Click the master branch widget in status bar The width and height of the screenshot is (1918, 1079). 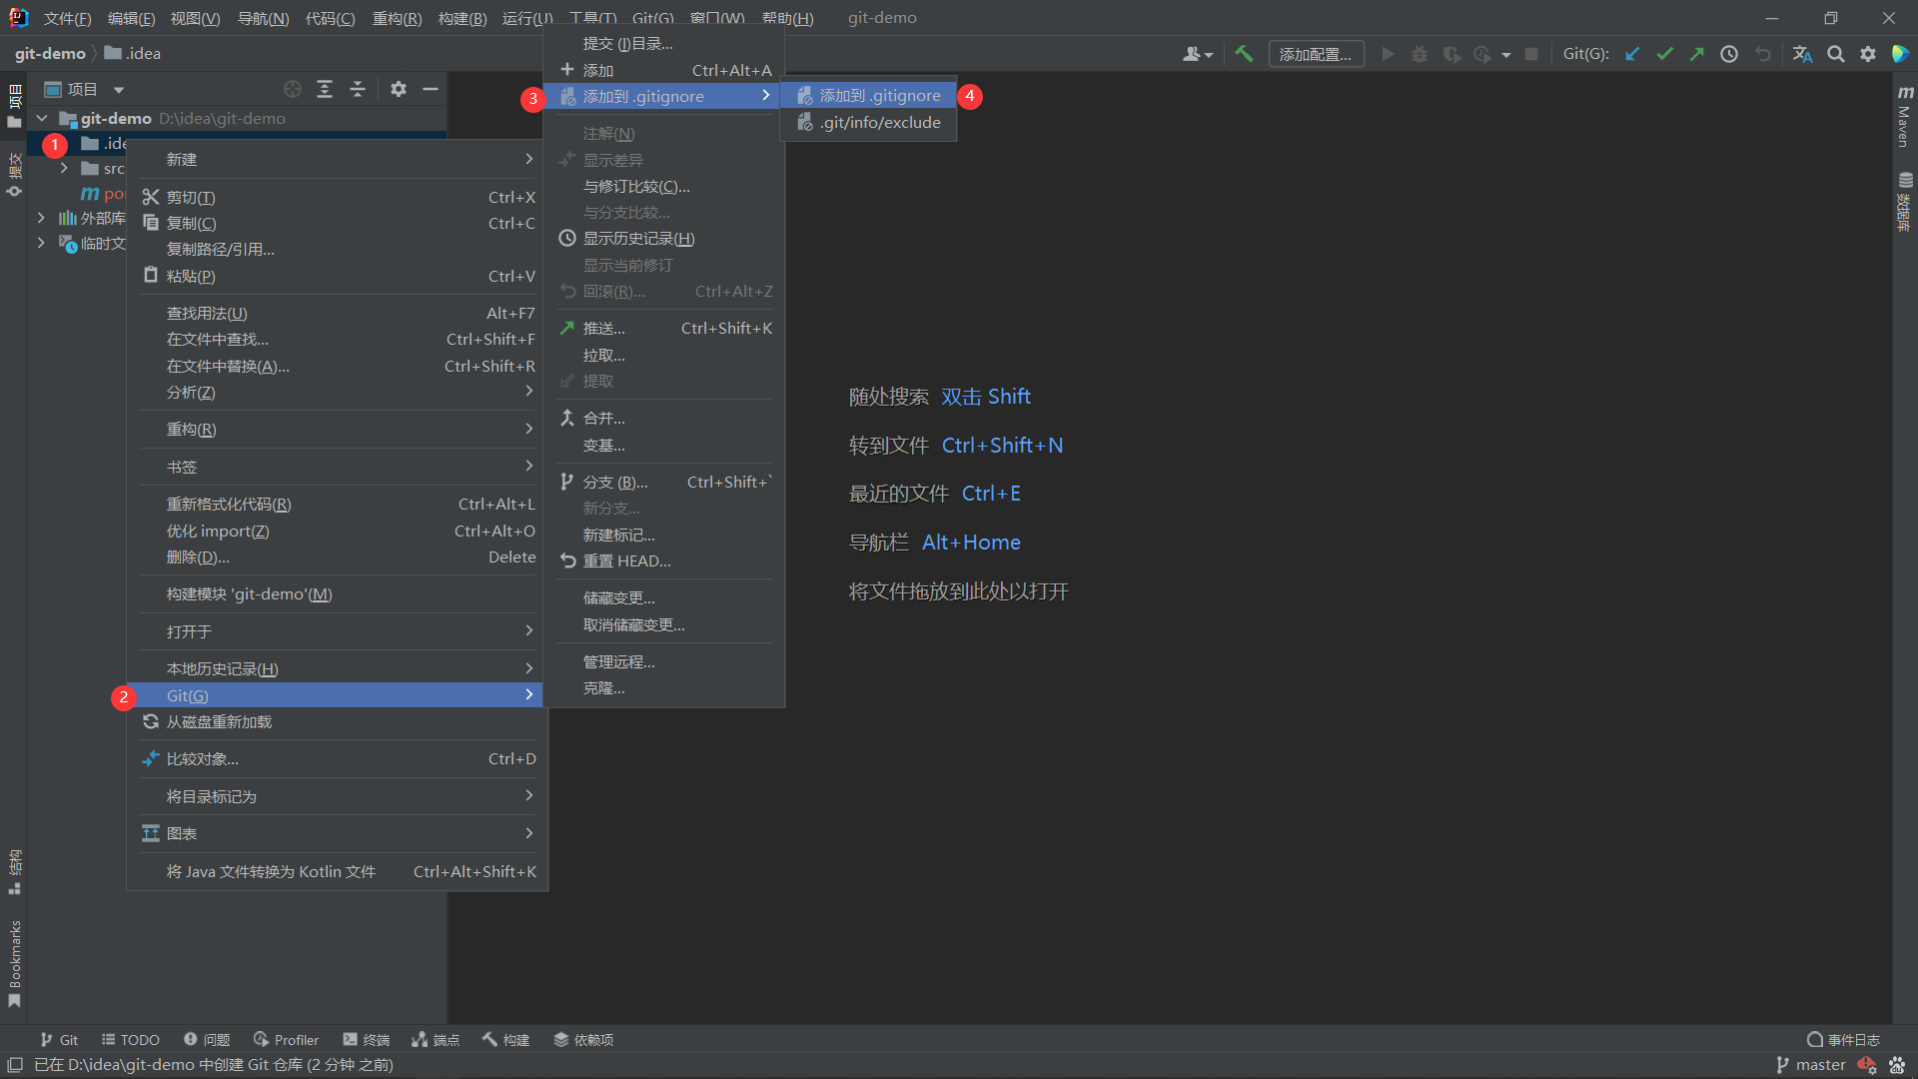(1810, 1065)
